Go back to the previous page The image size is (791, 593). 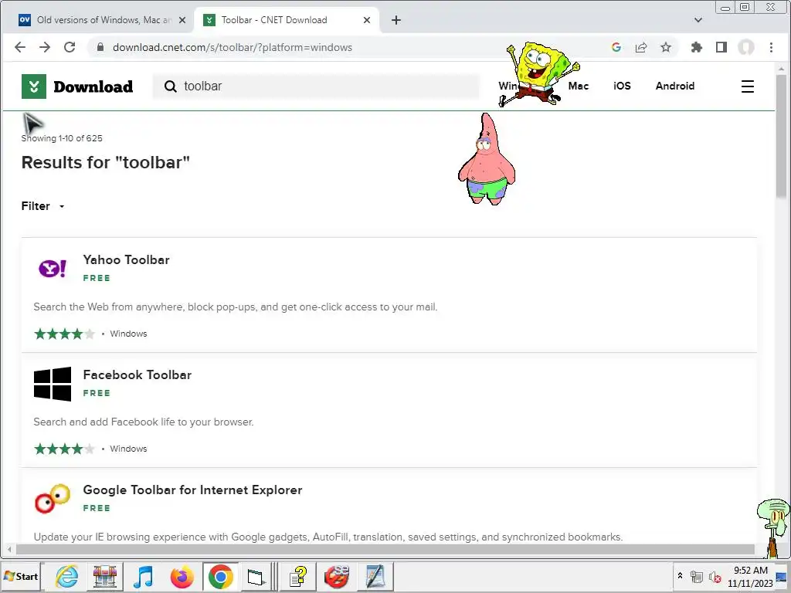click(20, 47)
